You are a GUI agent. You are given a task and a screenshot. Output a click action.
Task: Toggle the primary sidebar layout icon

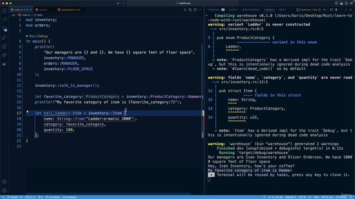click(x=337, y=3)
